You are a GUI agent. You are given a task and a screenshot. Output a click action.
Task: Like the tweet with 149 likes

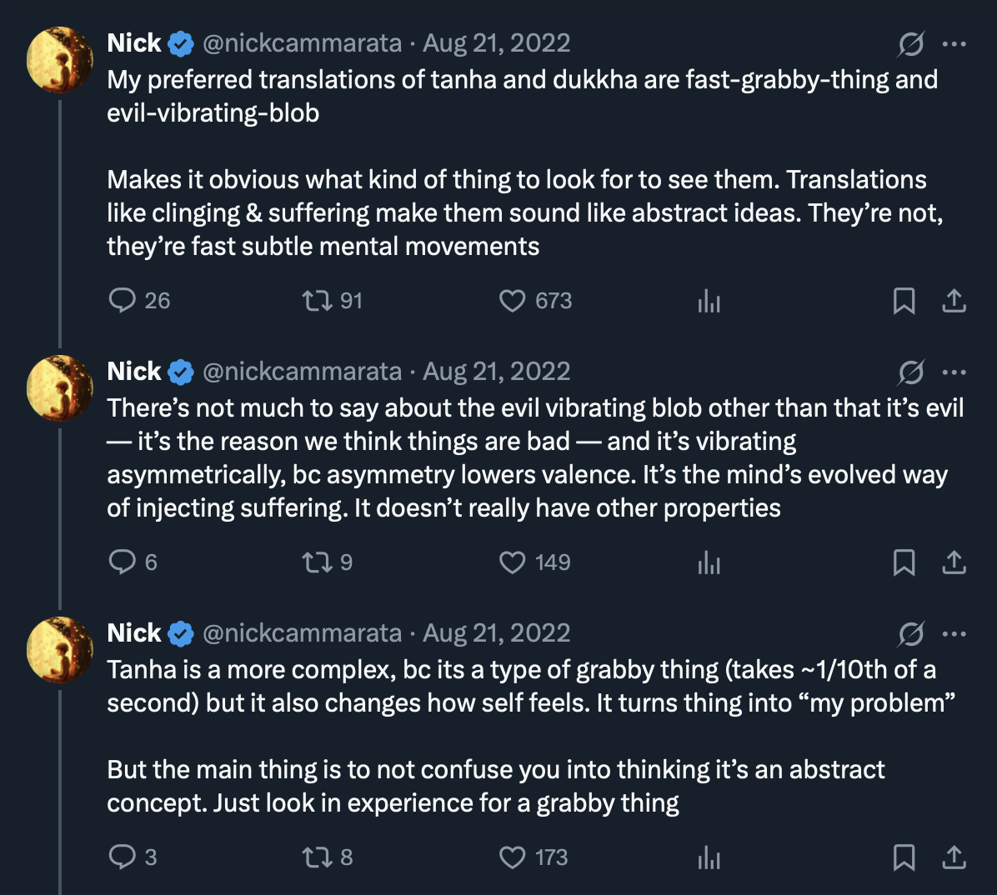click(x=512, y=562)
